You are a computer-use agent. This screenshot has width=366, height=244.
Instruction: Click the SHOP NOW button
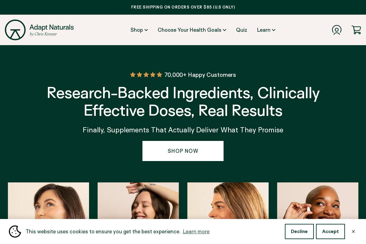tap(183, 151)
